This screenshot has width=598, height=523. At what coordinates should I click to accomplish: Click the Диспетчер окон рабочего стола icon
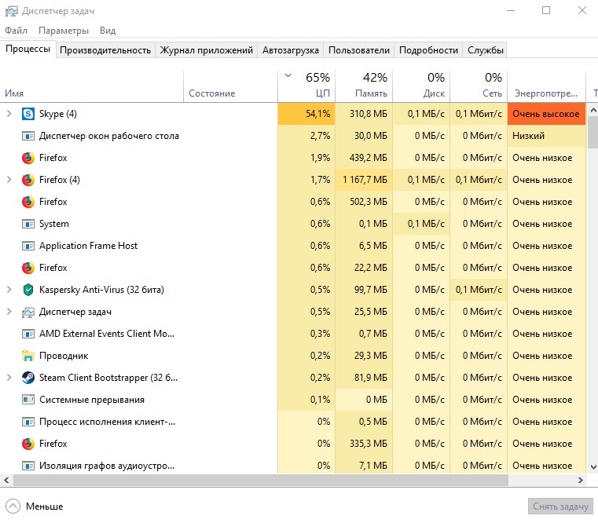tap(28, 136)
